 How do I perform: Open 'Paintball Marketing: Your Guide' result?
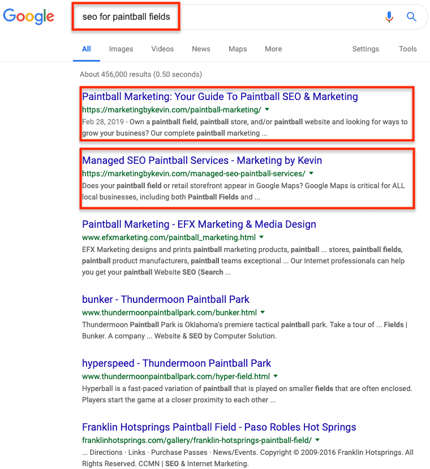220,97
